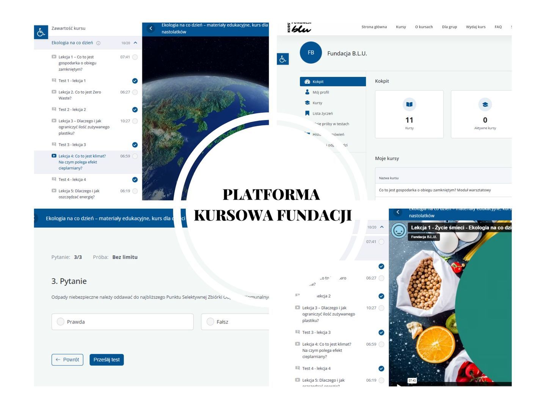The height and width of the screenshot is (409, 546).
Task: Click Test 4 quiz icon beside the food video
Action: pos(298,368)
